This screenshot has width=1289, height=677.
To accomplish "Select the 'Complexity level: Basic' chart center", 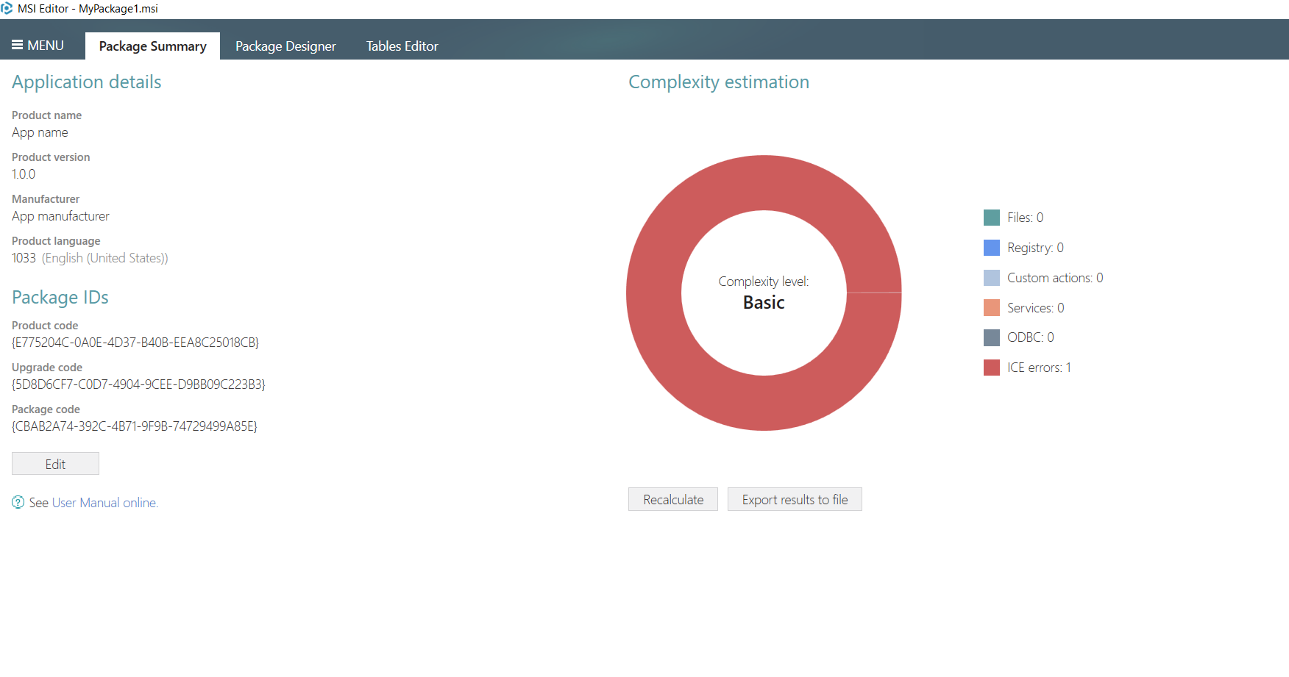I will click(764, 293).
